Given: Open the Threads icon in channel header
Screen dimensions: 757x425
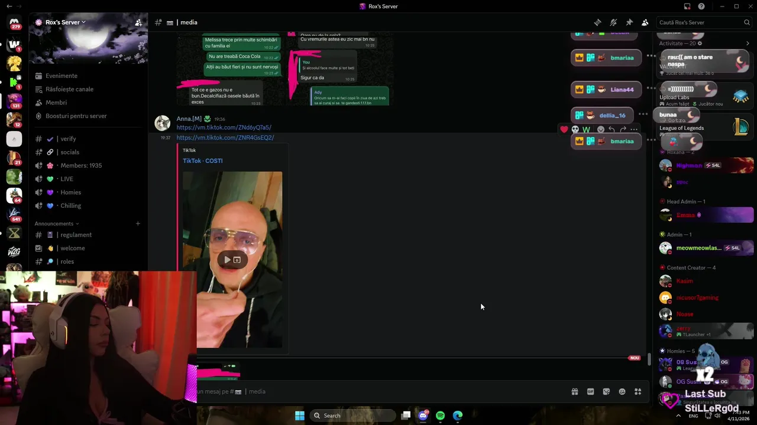Looking at the screenshot, I should point(598,22).
